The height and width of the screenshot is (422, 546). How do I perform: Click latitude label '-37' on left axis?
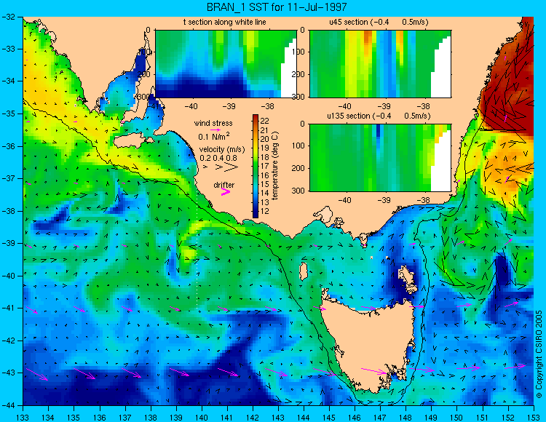click(x=8, y=178)
